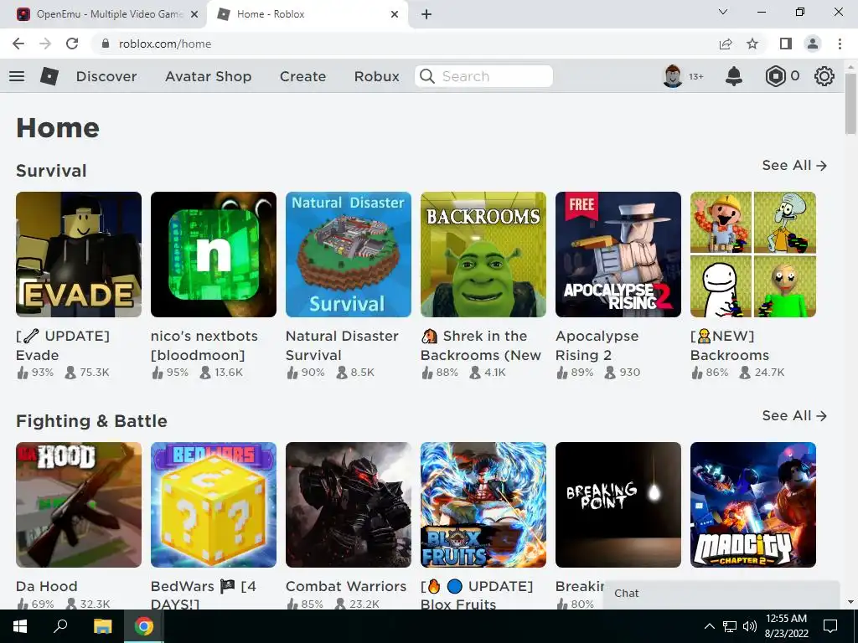Switch to the OpenEmu tab

click(x=103, y=14)
